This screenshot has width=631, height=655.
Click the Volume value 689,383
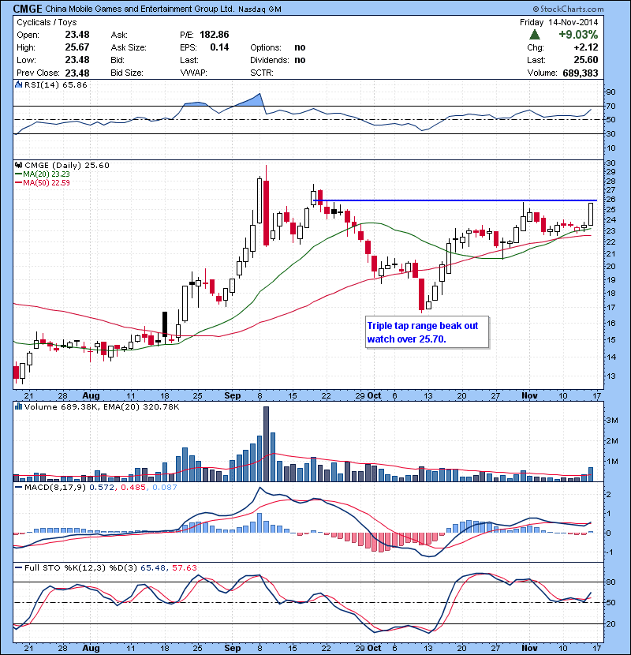point(581,73)
